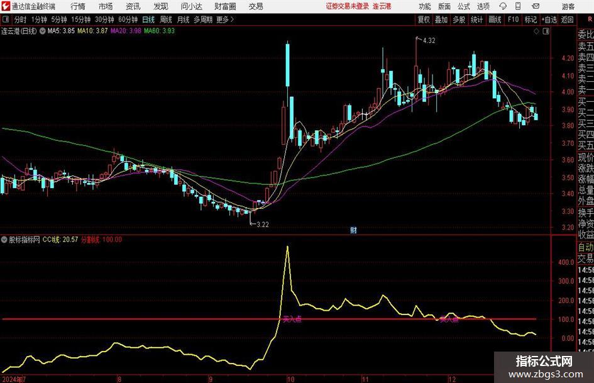Open the customer service headset icon
594x383 pixels.
point(503,6)
